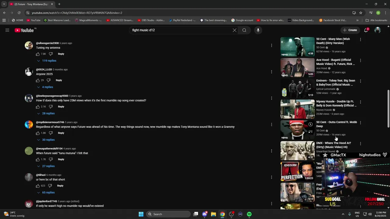Image resolution: width=390 pixels, height=219 pixels.
Task: Clear the search box with the X
Action: [235, 30]
